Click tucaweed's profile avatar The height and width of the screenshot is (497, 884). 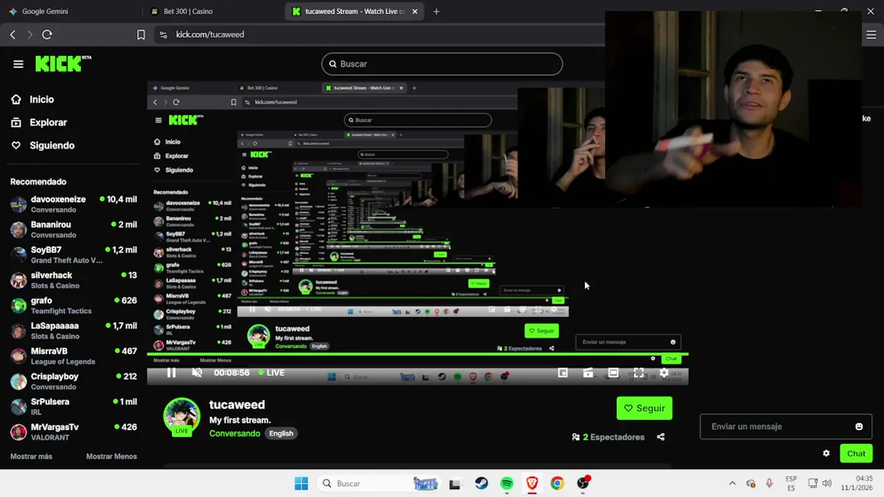pyautogui.click(x=182, y=416)
